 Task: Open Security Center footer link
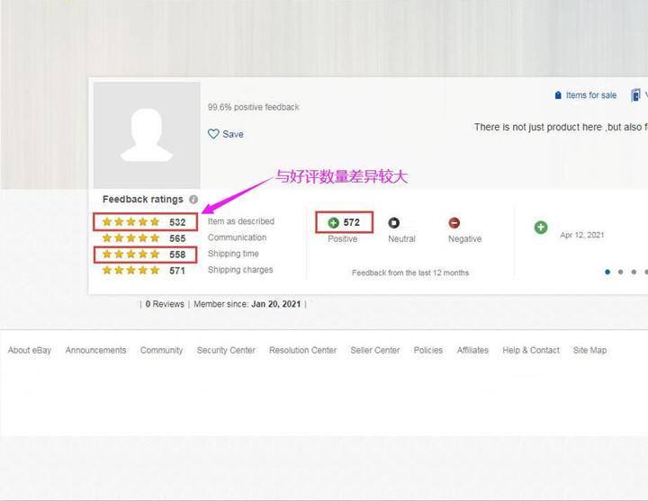226,350
